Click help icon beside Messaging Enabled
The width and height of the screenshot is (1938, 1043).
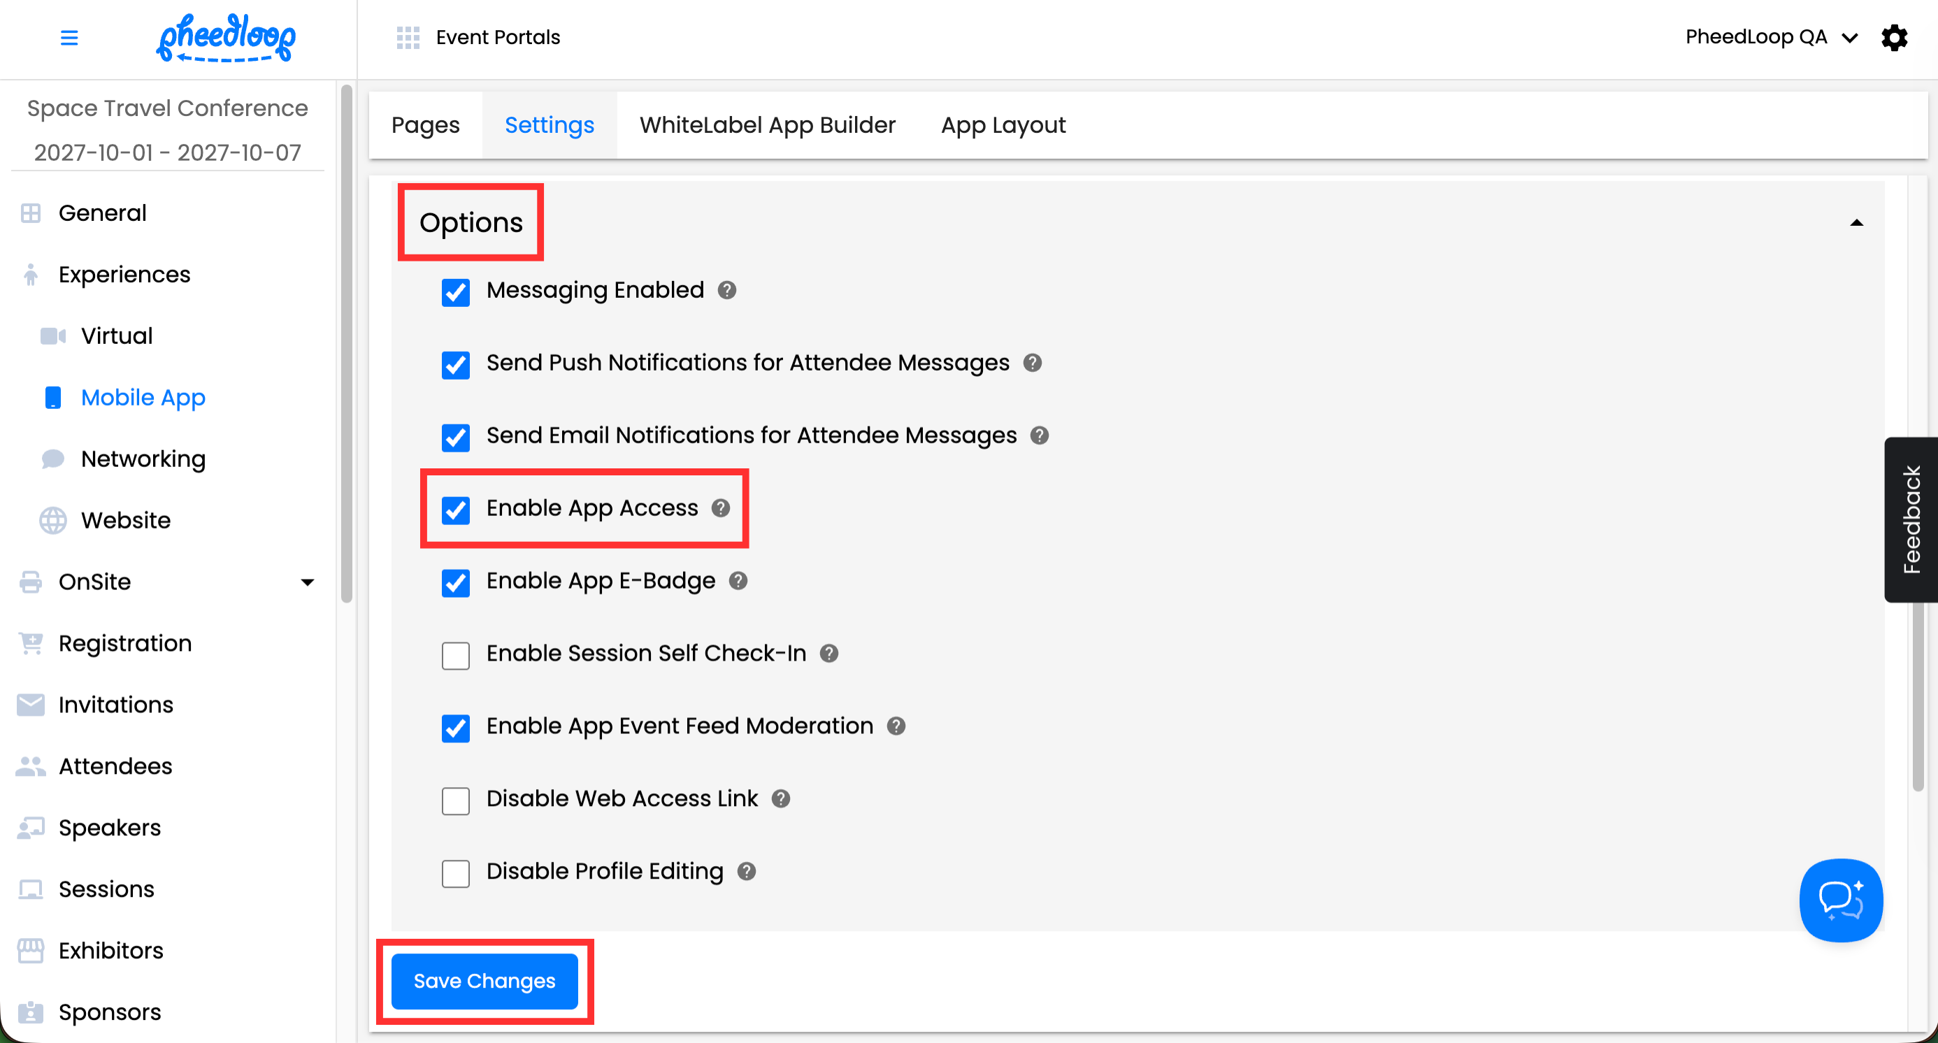coord(727,290)
